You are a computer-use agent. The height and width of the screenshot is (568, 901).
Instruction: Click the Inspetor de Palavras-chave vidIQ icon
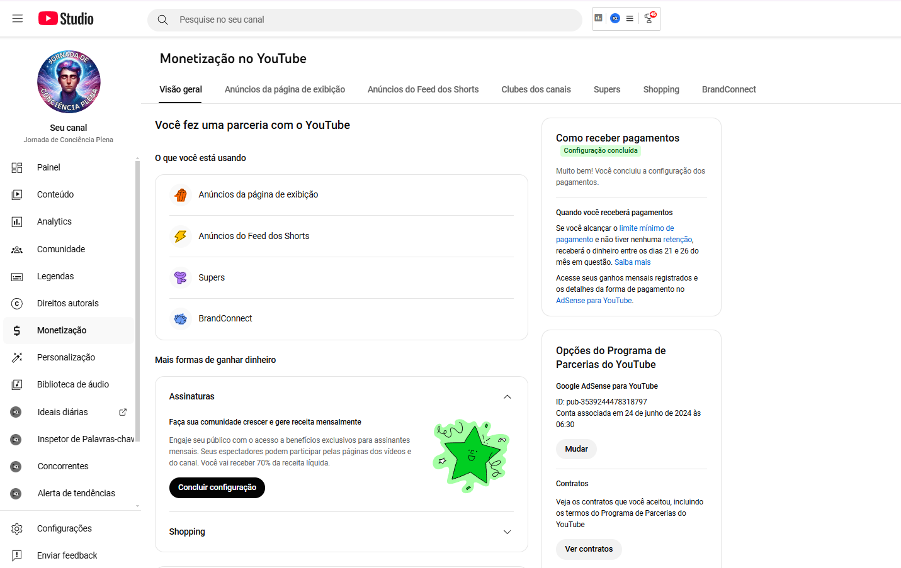tap(16, 439)
